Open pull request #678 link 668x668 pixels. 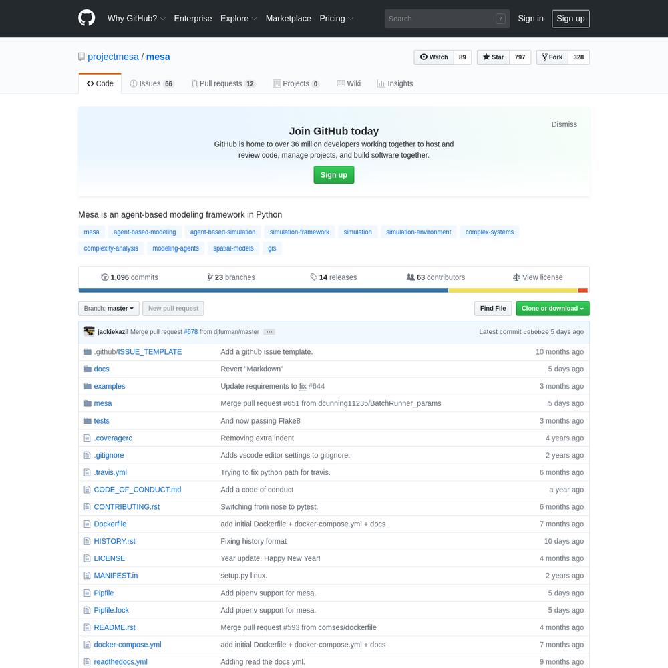(x=191, y=332)
